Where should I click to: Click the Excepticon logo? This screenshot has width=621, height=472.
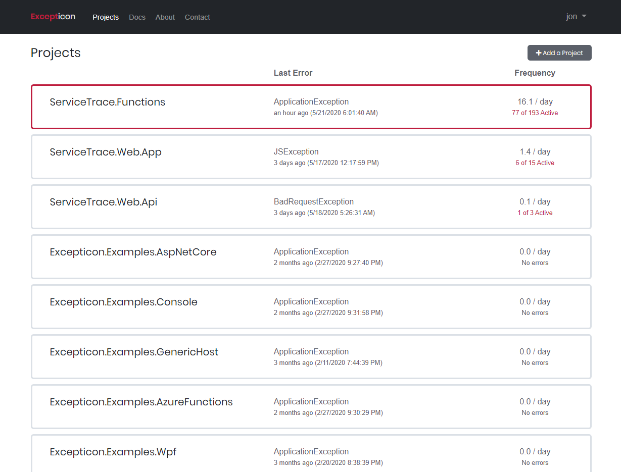pyautogui.click(x=53, y=17)
